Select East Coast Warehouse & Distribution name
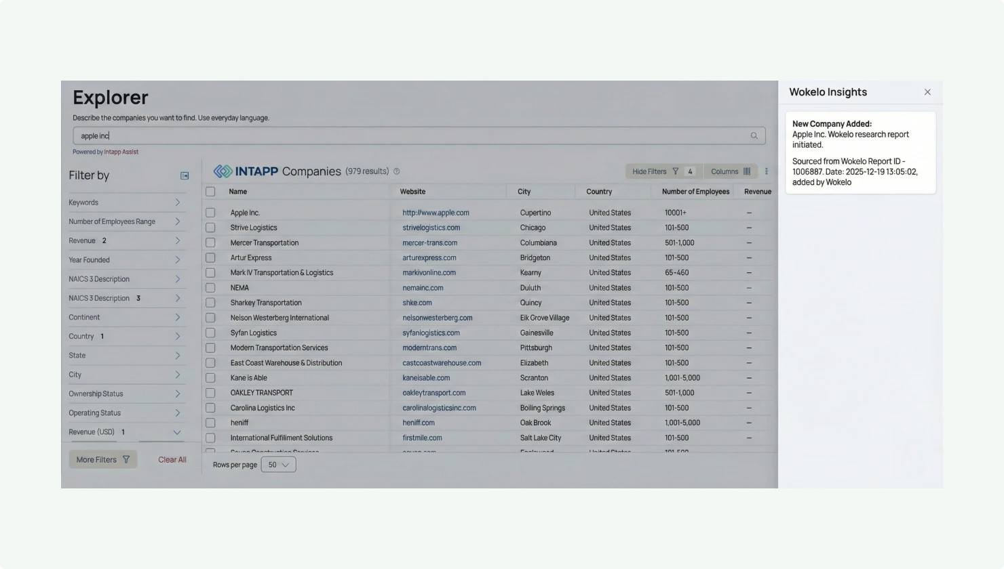This screenshot has height=569, width=1004. 286,363
